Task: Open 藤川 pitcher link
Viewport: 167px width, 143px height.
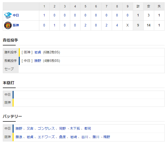Action: coord(96,137)
